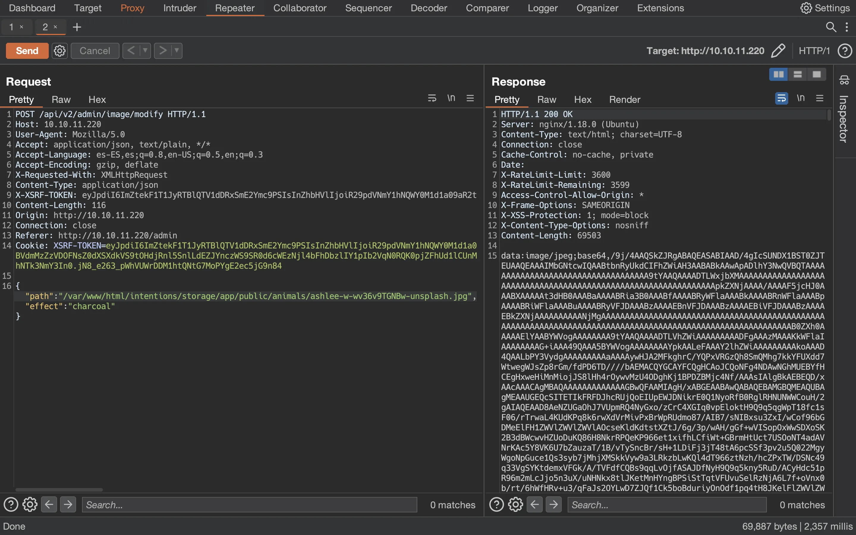Open the Repeater tab options menu
The image size is (856, 535).
846,27
